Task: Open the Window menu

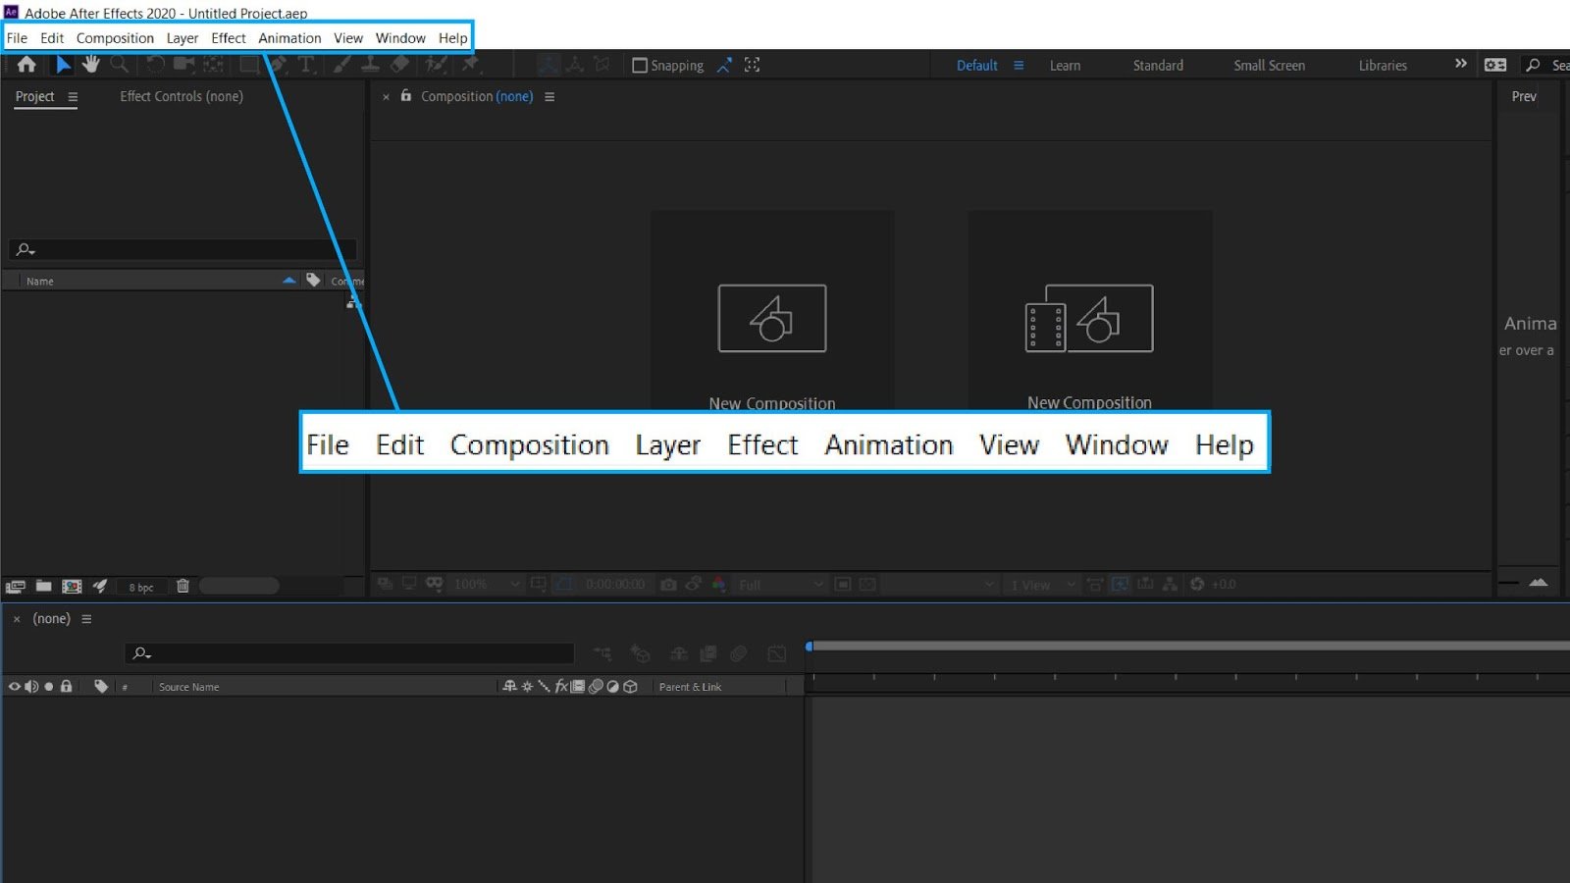Action: 400,38
